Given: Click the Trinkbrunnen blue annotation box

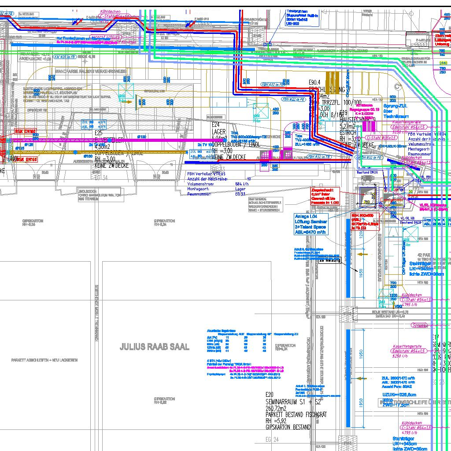Looking at the screenshot, I should coord(302,17).
